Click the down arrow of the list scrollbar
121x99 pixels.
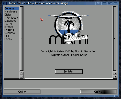pyautogui.click(x=21, y=77)
